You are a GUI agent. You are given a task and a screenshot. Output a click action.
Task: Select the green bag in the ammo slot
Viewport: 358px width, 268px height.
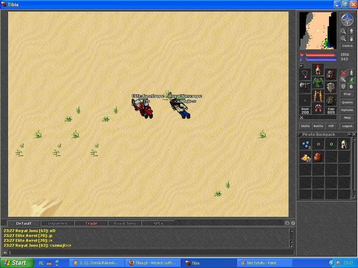pyautogui.click(x=331, y=100)
